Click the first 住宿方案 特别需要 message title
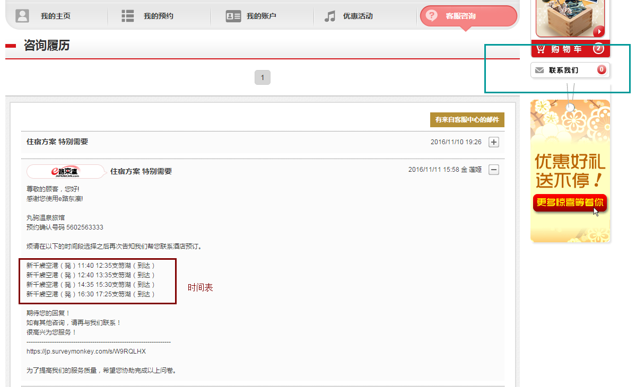Screen dimensions: 636x387 point(57,142)
